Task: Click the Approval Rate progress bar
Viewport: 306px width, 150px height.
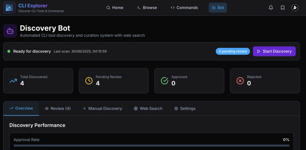Action: [151, 145]
